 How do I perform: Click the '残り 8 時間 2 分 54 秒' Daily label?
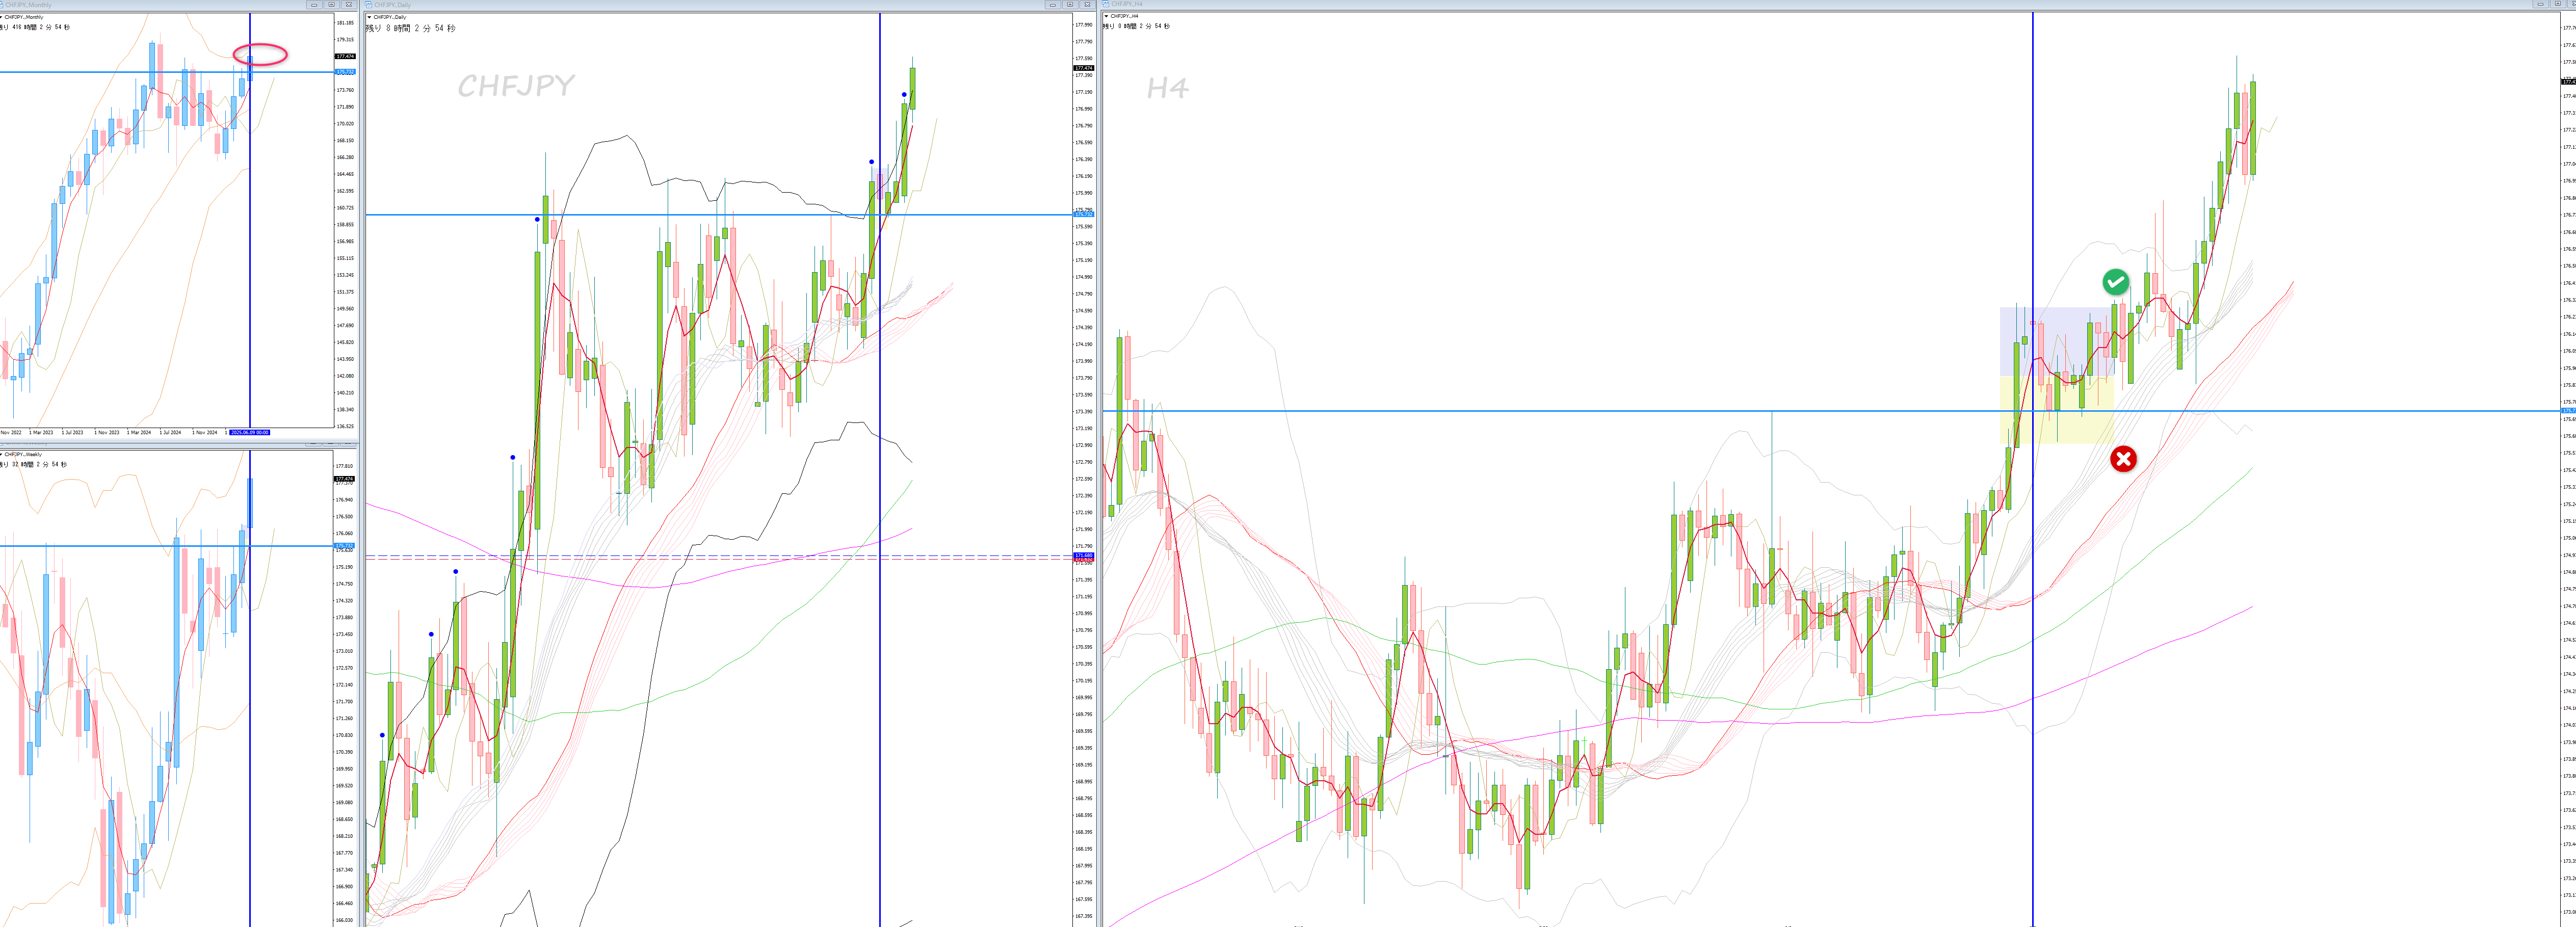coord(410,28)
